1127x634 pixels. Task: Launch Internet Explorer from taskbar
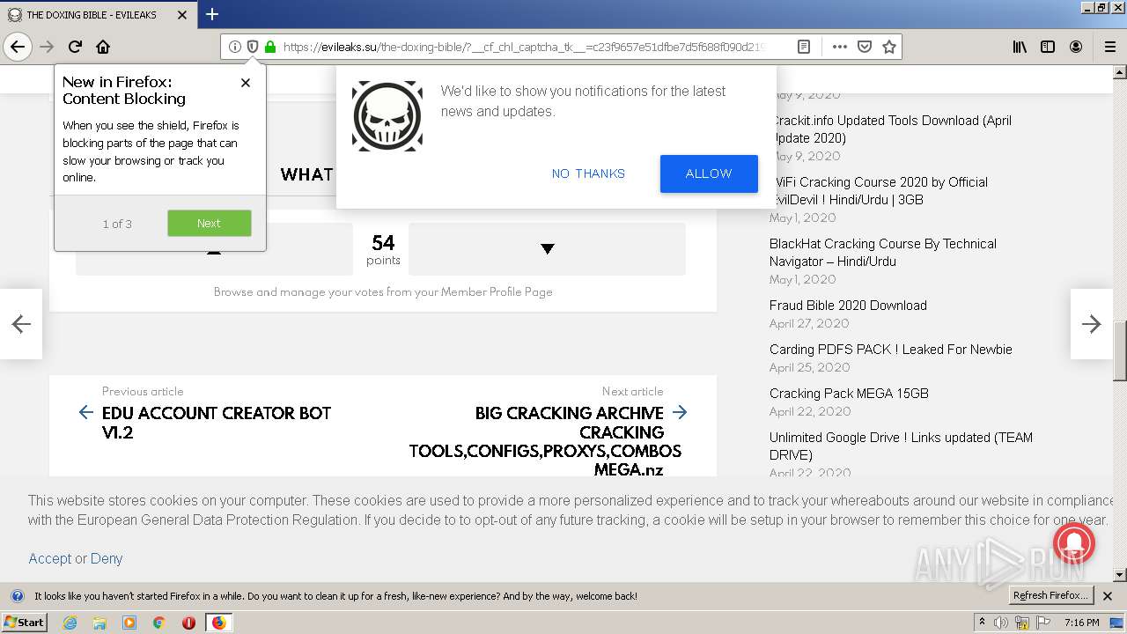70,623
